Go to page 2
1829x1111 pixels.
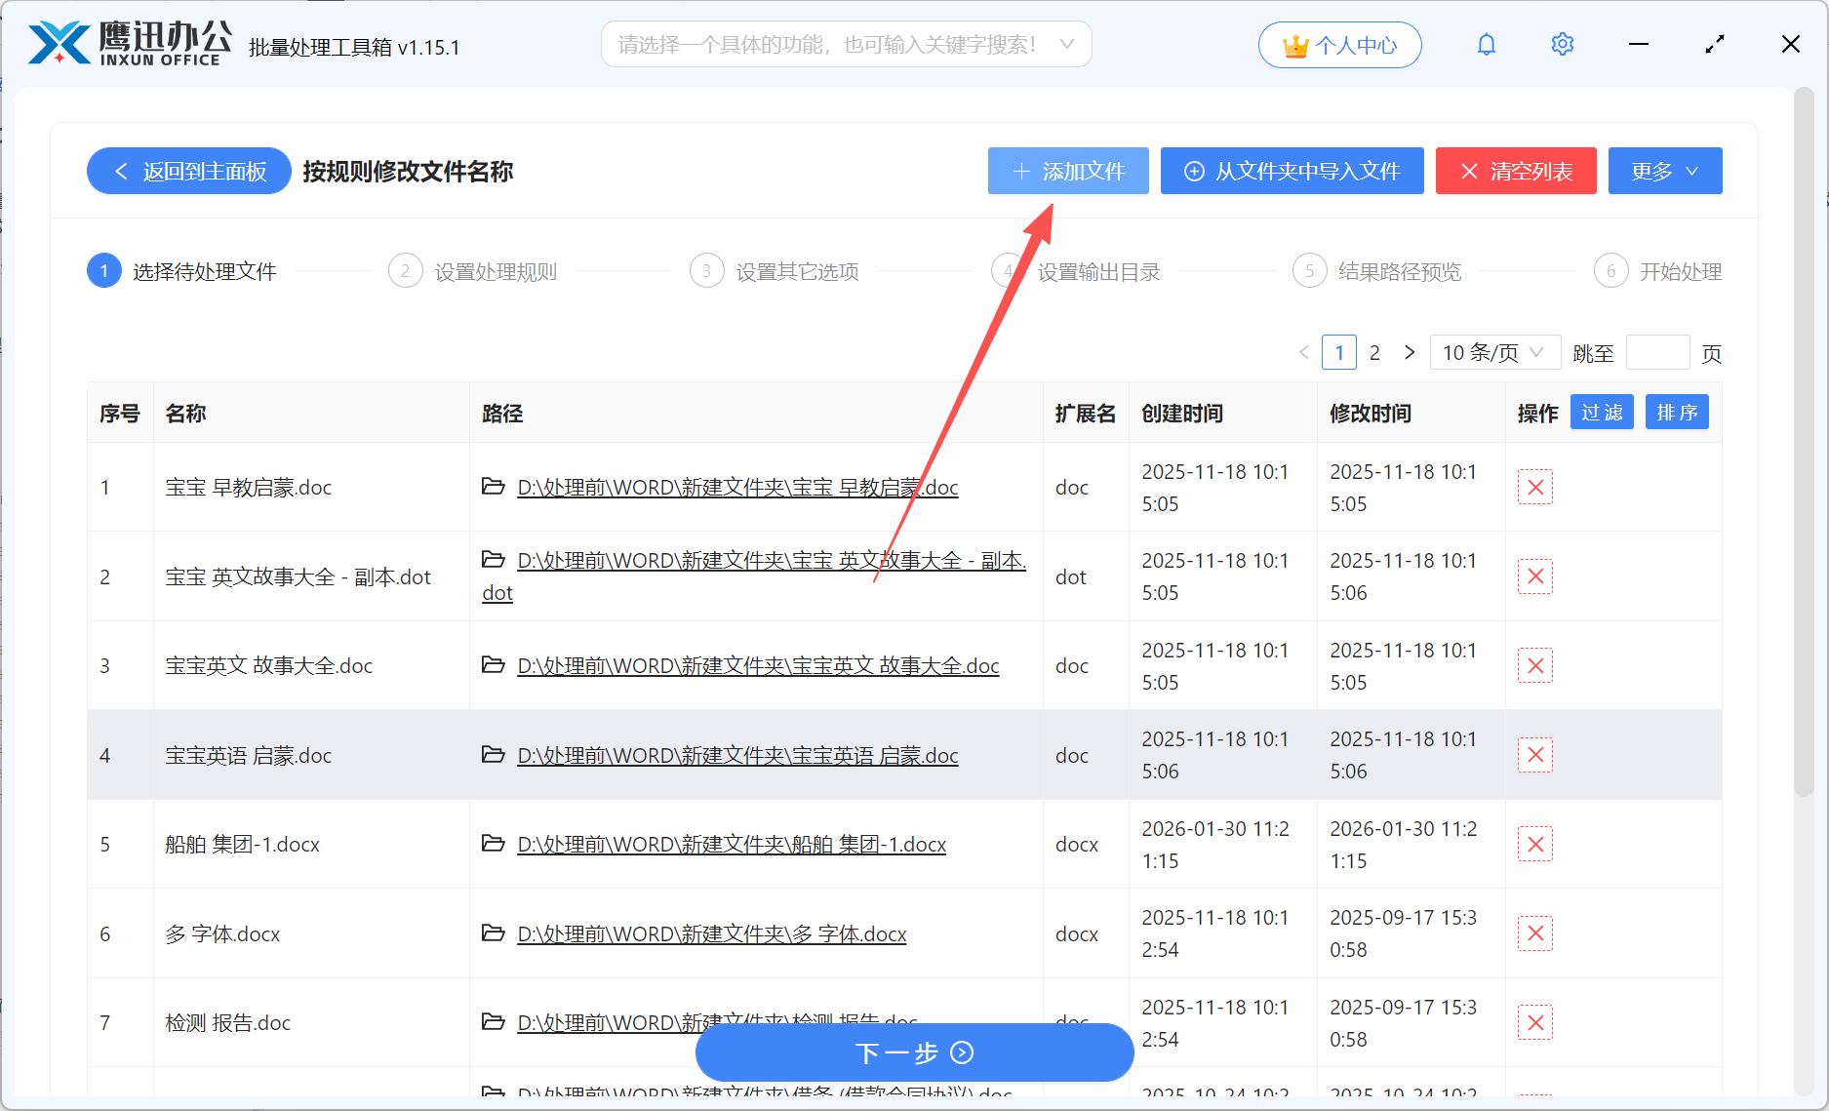1374,352
